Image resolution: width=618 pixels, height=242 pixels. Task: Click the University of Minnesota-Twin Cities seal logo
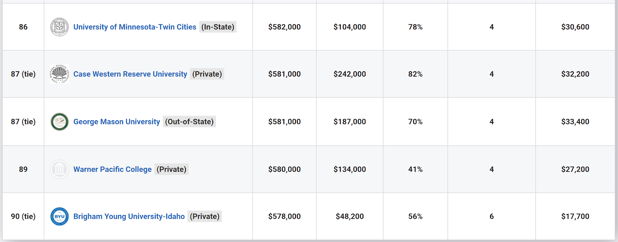[x=59, y=27]
